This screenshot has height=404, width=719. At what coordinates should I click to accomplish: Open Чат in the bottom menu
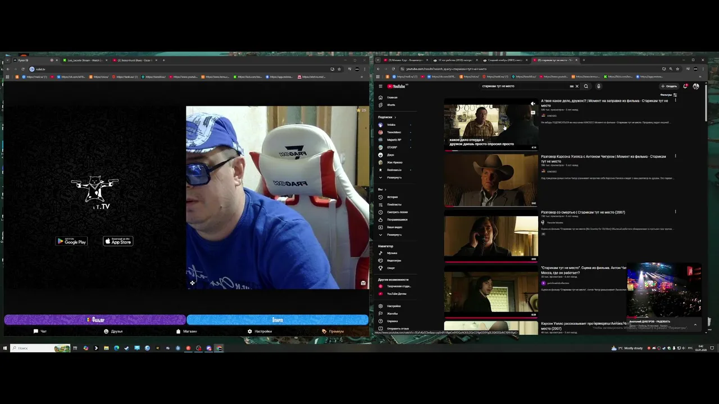point(40,331)
